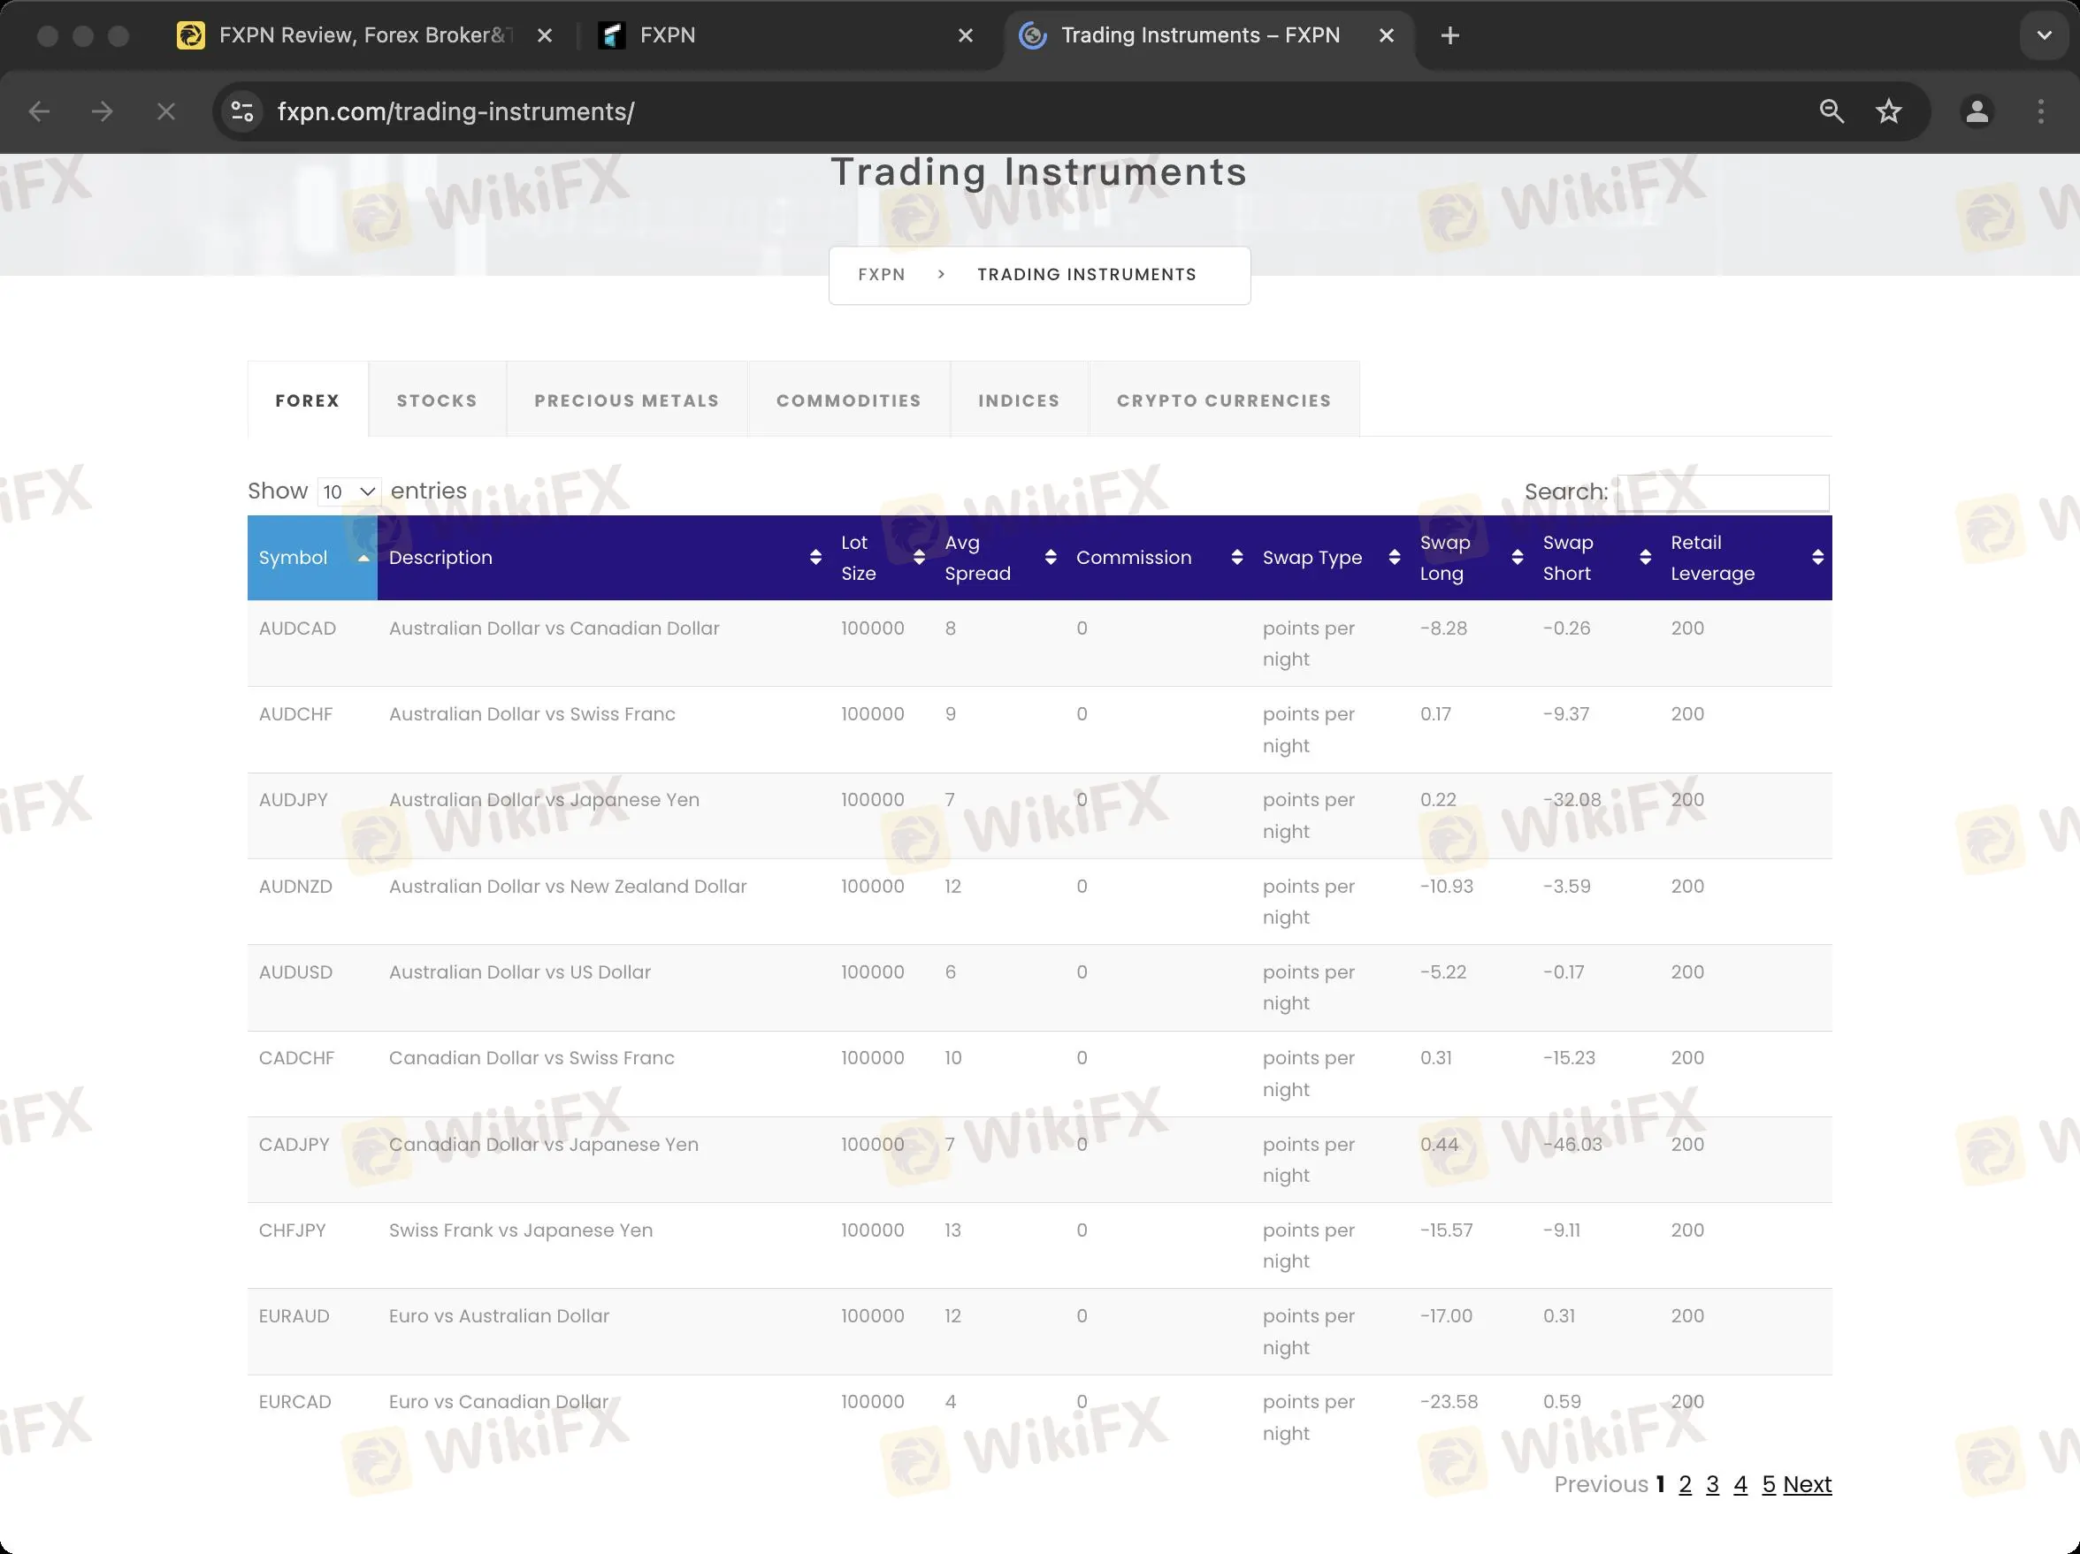Click the back navigation arrow

[x=39, y=111]
